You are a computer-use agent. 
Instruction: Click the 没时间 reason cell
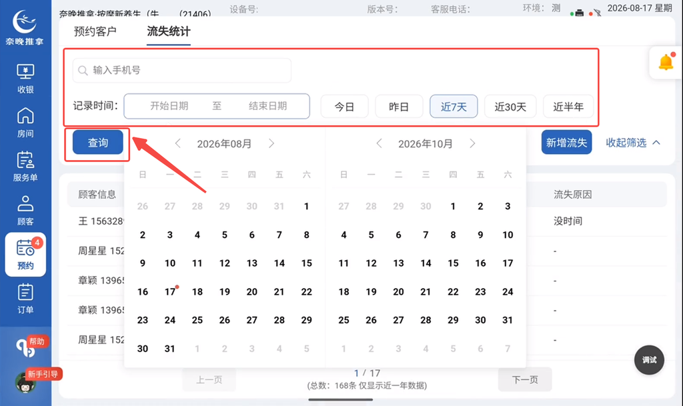568,221
